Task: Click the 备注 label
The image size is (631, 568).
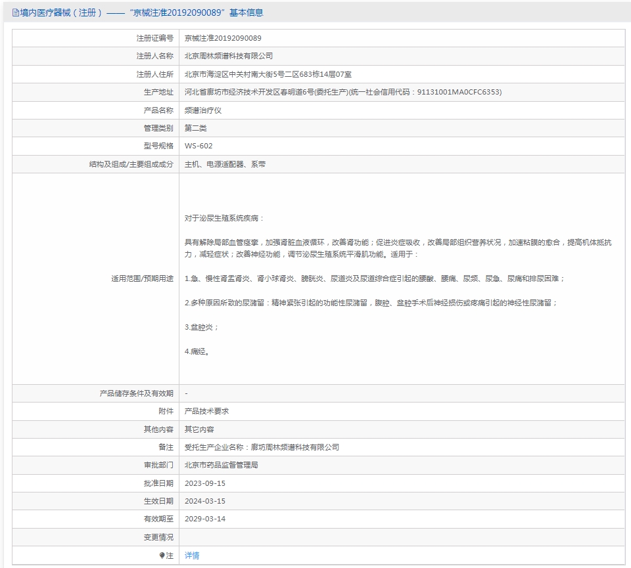Action: (166, 447)
